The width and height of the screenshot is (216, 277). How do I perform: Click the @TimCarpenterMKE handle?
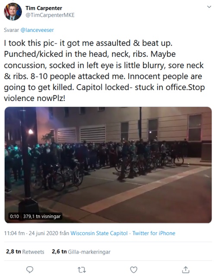[x=50, y=15]
